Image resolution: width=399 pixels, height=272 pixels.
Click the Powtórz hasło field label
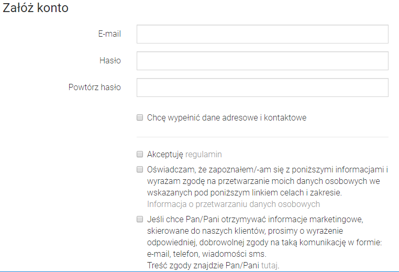[95, 88]
